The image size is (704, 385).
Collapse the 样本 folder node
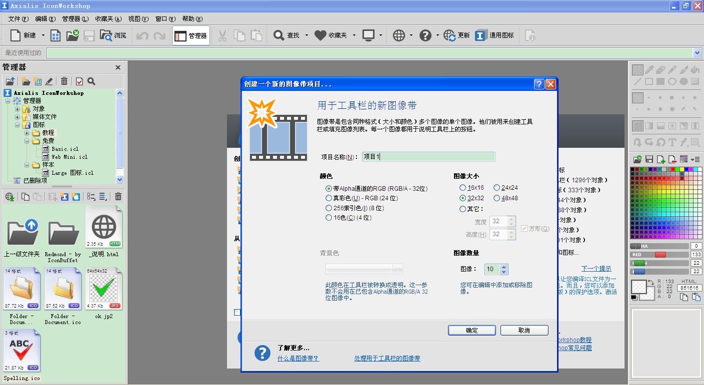tap(27, 165)
